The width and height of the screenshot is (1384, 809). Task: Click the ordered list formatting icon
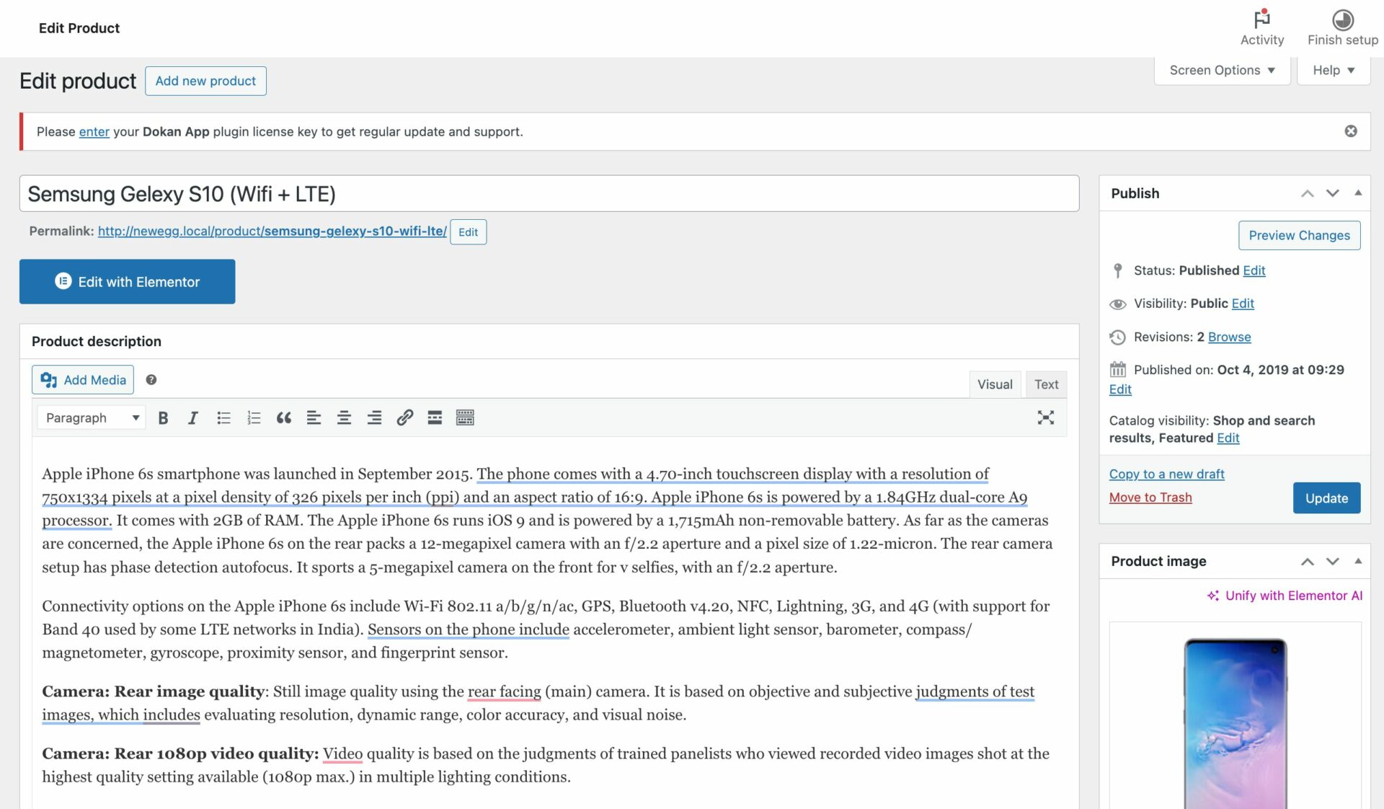(253, 417)
